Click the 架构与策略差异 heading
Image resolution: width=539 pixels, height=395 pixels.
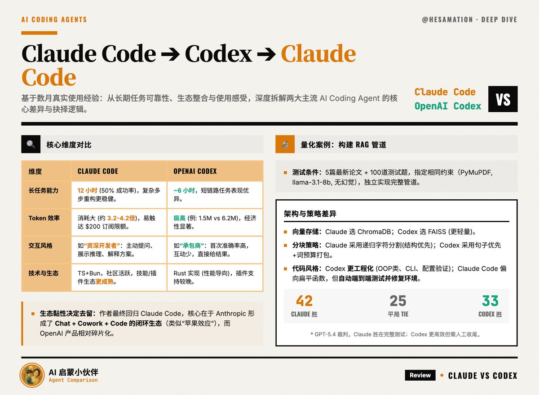tap(310, 214)
